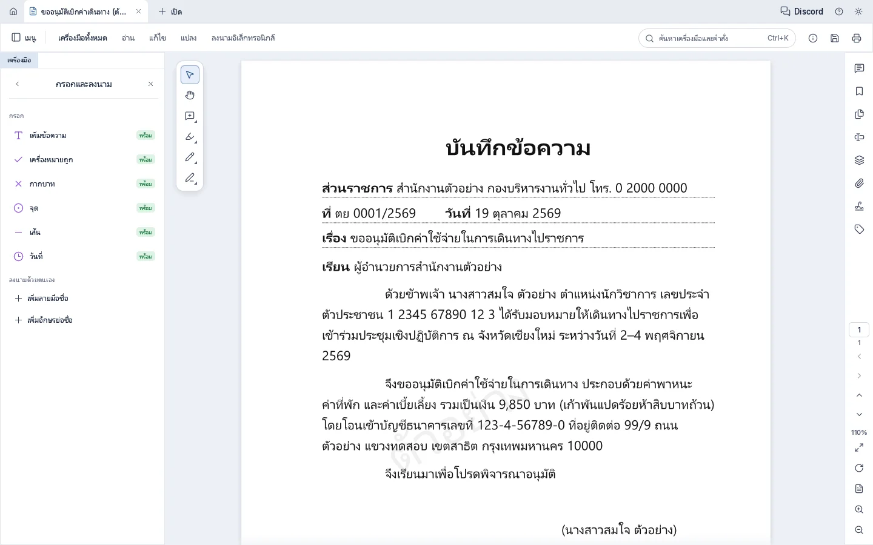Select the arrow selection tool

190,74
